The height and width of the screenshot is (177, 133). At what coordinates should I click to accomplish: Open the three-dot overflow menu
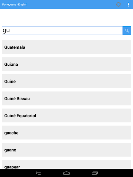pyautogui.click(x=128, y=4)
